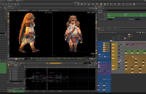
Task: Click the Rotate X parameter field
Action: [x=115, y=16]
